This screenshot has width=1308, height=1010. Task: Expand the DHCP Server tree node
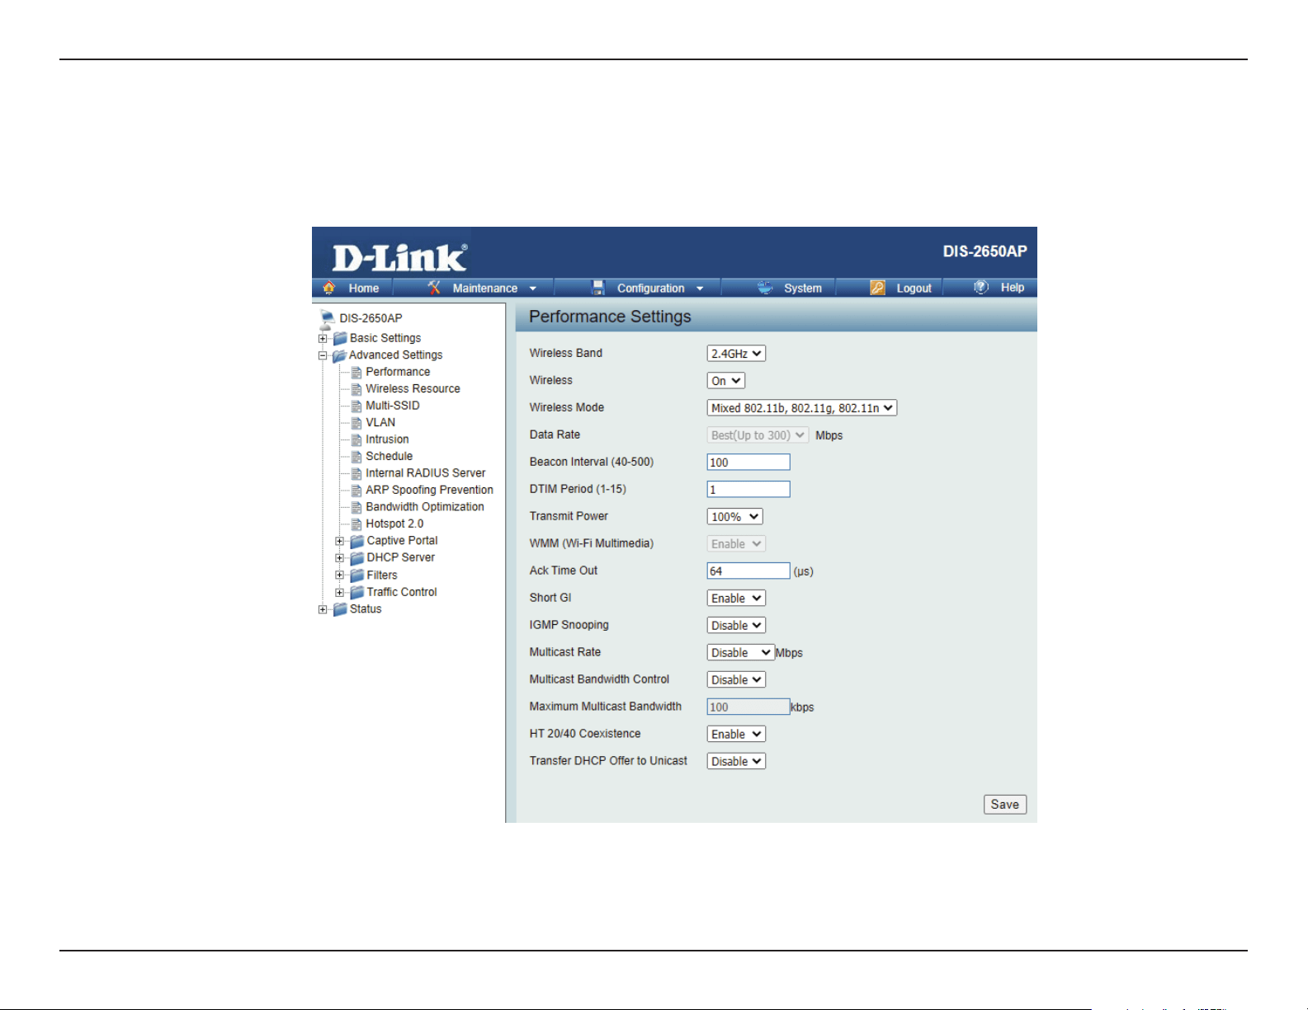coord(339,558)
